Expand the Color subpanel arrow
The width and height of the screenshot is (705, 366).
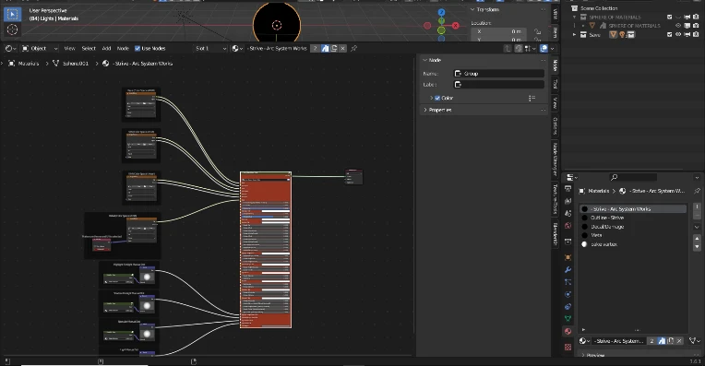coord(431,98)
